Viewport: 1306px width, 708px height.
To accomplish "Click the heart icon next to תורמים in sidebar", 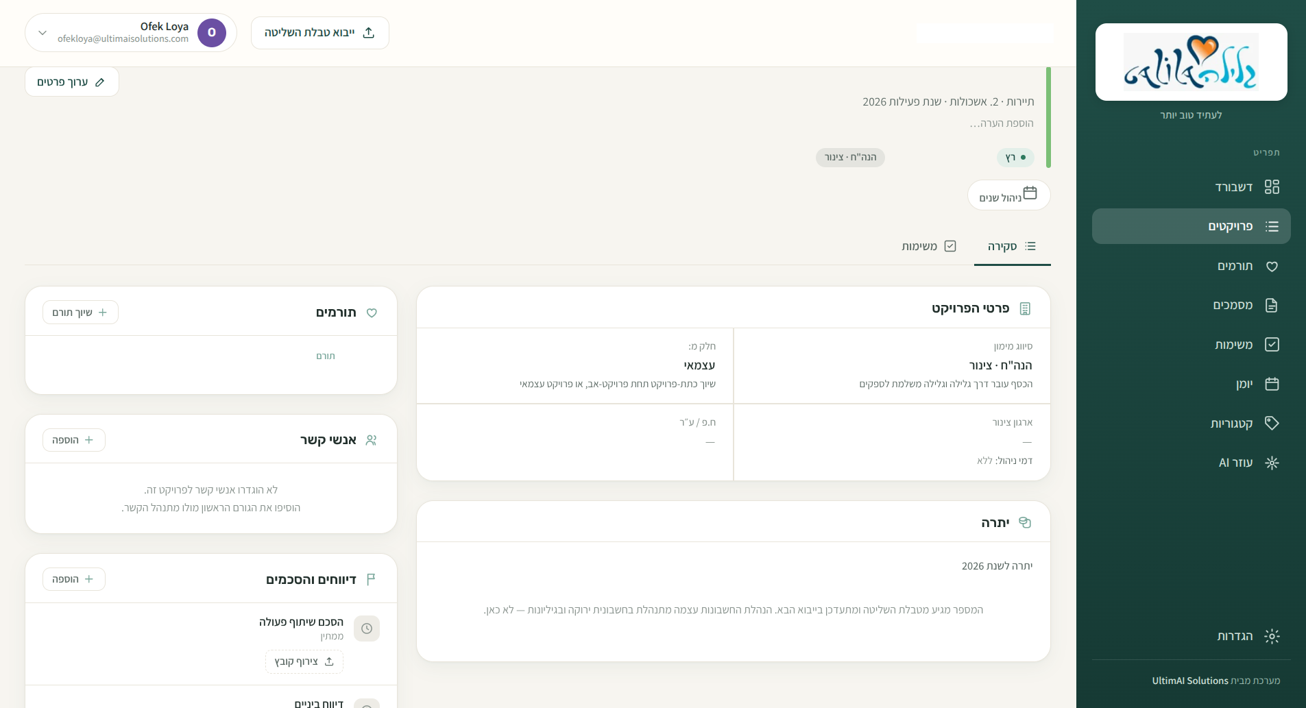I will [1272, 266].
